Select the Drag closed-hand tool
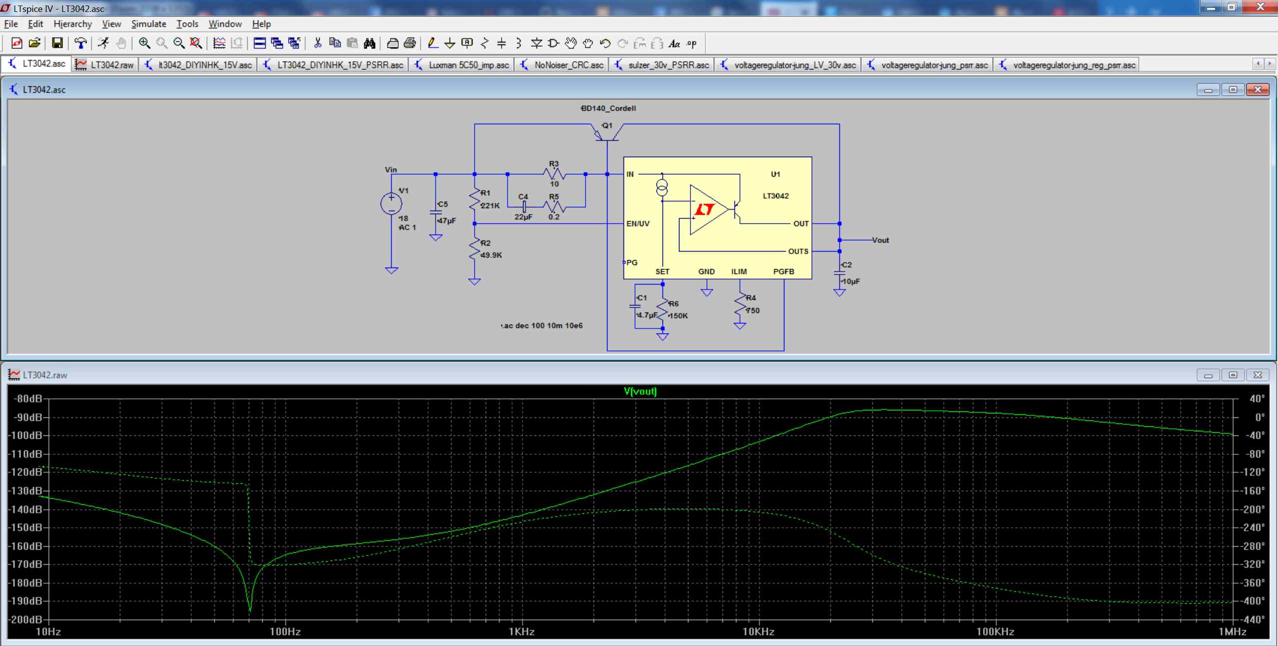Viewport: 1278px width, 646px height. pyautogui.click(x=588, y=43)
